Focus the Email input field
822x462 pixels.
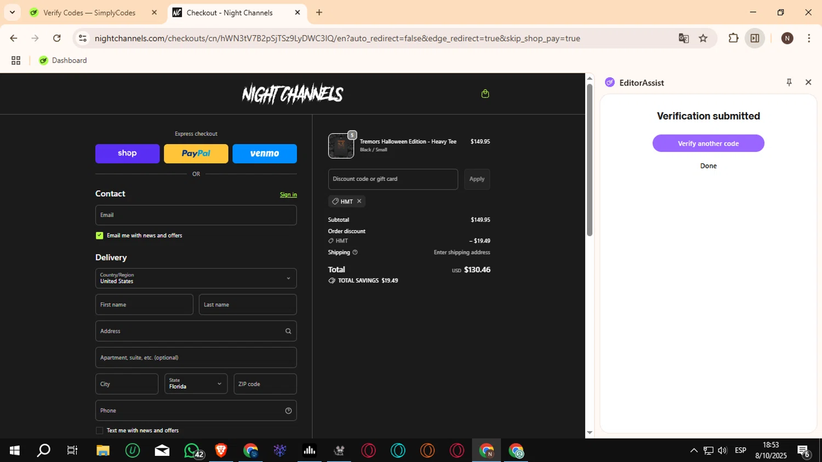coord(196,215)
